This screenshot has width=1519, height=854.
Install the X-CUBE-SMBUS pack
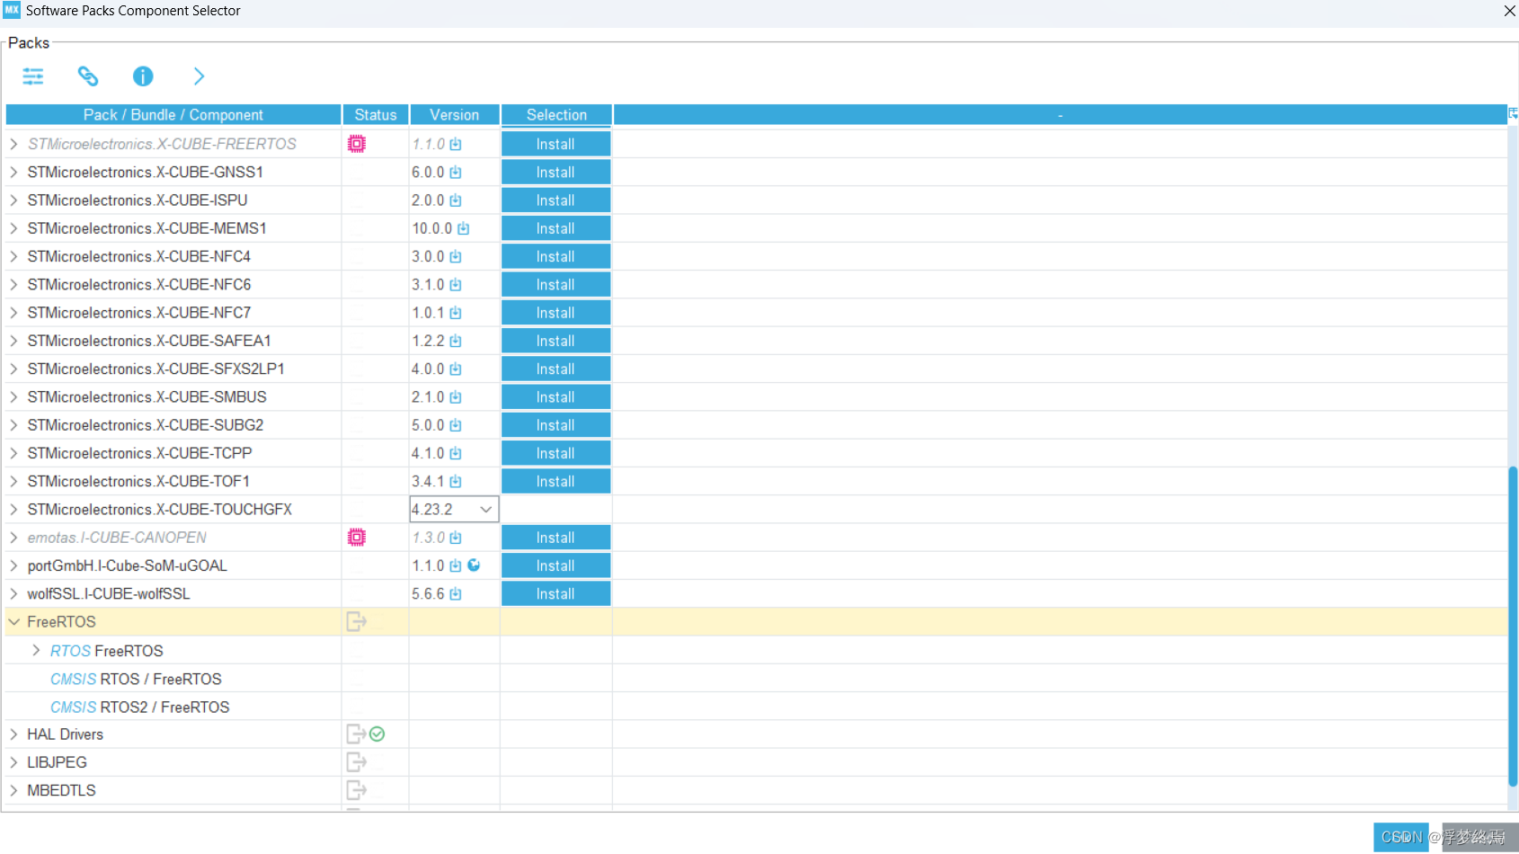click(555, 397)
